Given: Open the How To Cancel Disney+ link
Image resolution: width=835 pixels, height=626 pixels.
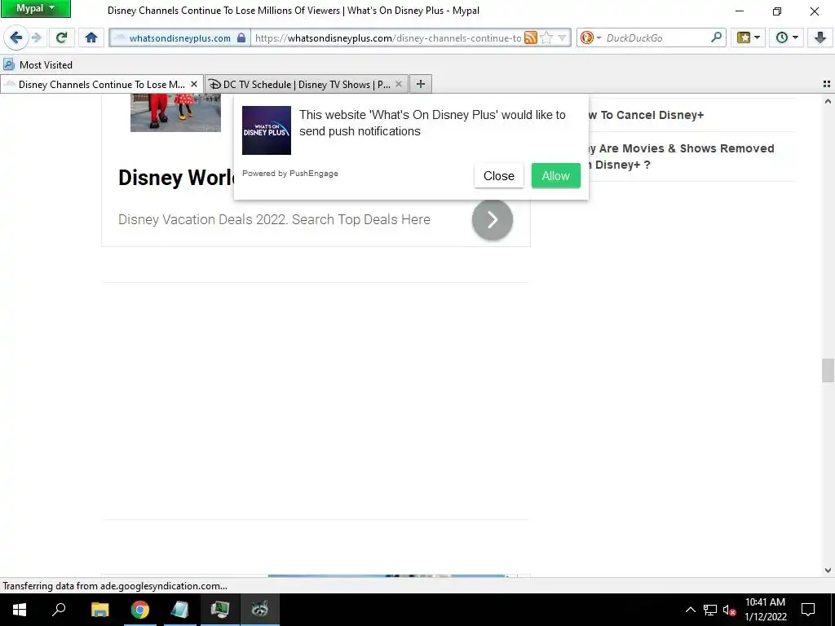Looking at the screenshot, I should click(647, 115).
